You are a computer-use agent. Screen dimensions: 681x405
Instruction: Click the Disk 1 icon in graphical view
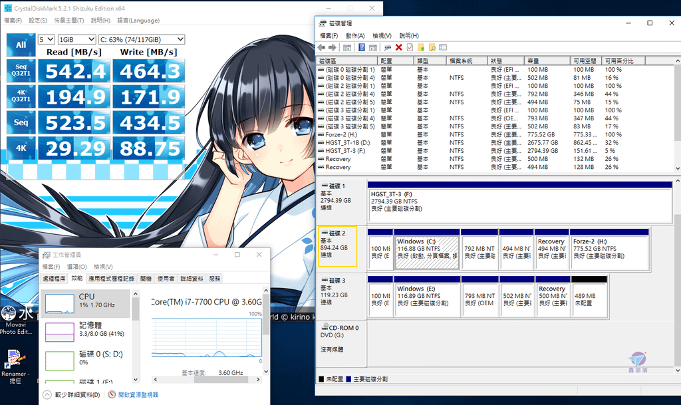coord(325,186)
